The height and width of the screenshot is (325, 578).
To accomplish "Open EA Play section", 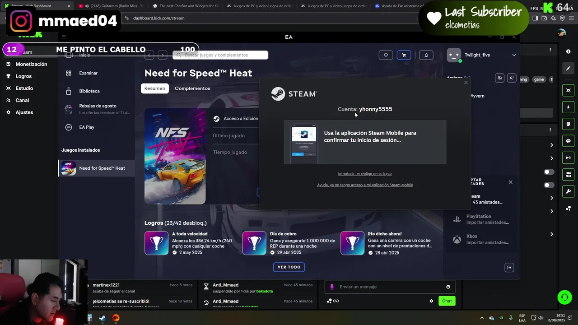I will (86, 127).
